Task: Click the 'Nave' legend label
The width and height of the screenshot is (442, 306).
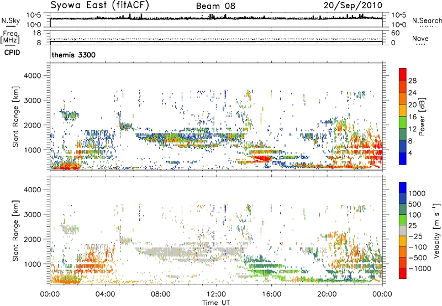Action: point(420,39)
